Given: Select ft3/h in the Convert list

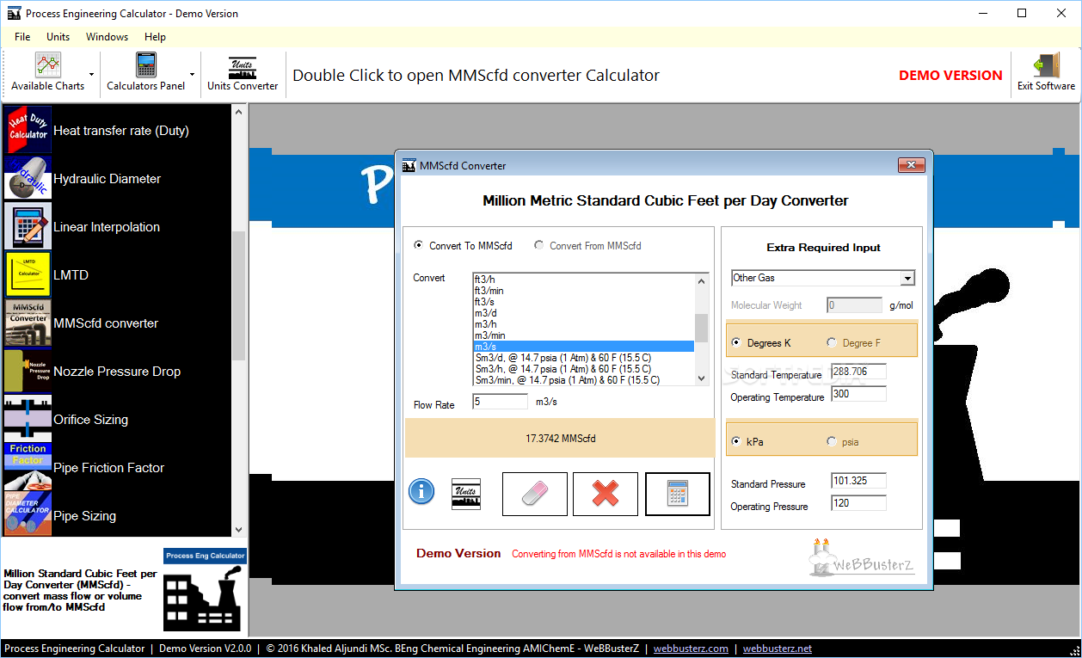Looking at the screenshot, I should pos(584,280).
